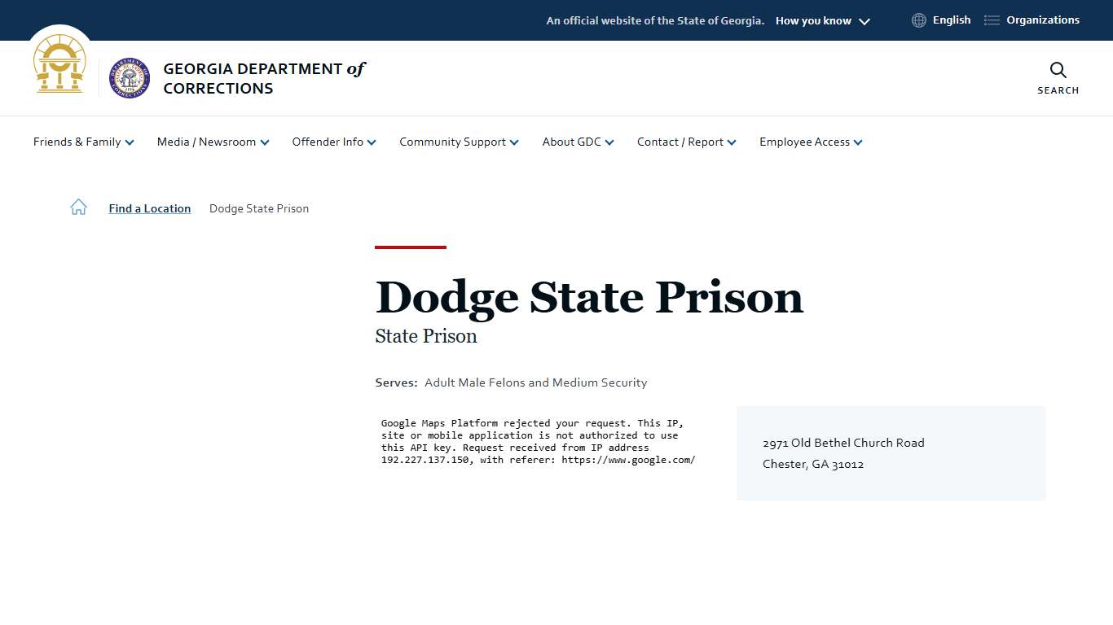The height and width of the screenshot is (625, 1113).
Task: Open the Search magnifier icon
Action: (x=1057, y=71)
